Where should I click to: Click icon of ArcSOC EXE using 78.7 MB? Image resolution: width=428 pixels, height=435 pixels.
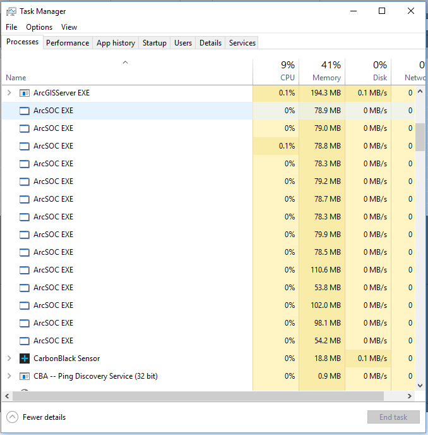pyautogui.click(x=25, y=199)
